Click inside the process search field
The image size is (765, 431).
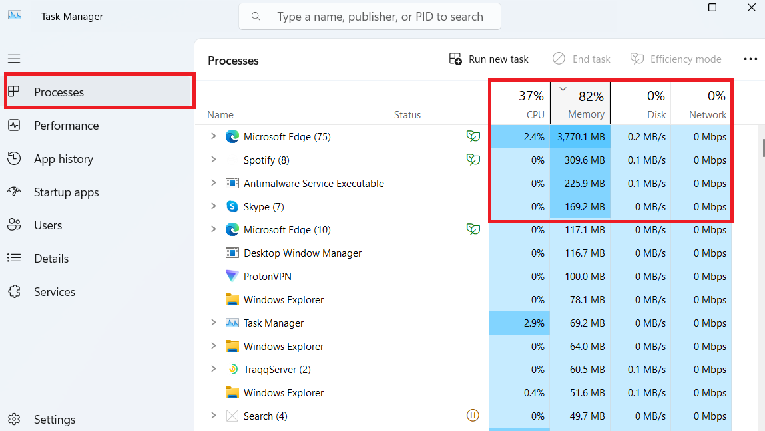pos(369,16)
